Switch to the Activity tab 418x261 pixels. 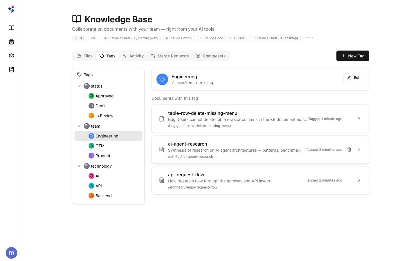[x=133, y=56]
